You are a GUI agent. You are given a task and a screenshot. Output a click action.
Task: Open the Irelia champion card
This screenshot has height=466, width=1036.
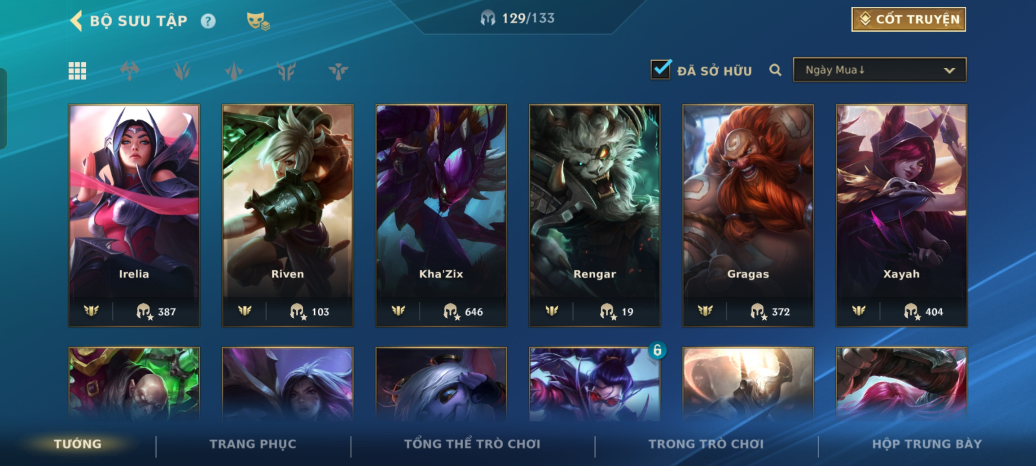(x=134, y=215)
